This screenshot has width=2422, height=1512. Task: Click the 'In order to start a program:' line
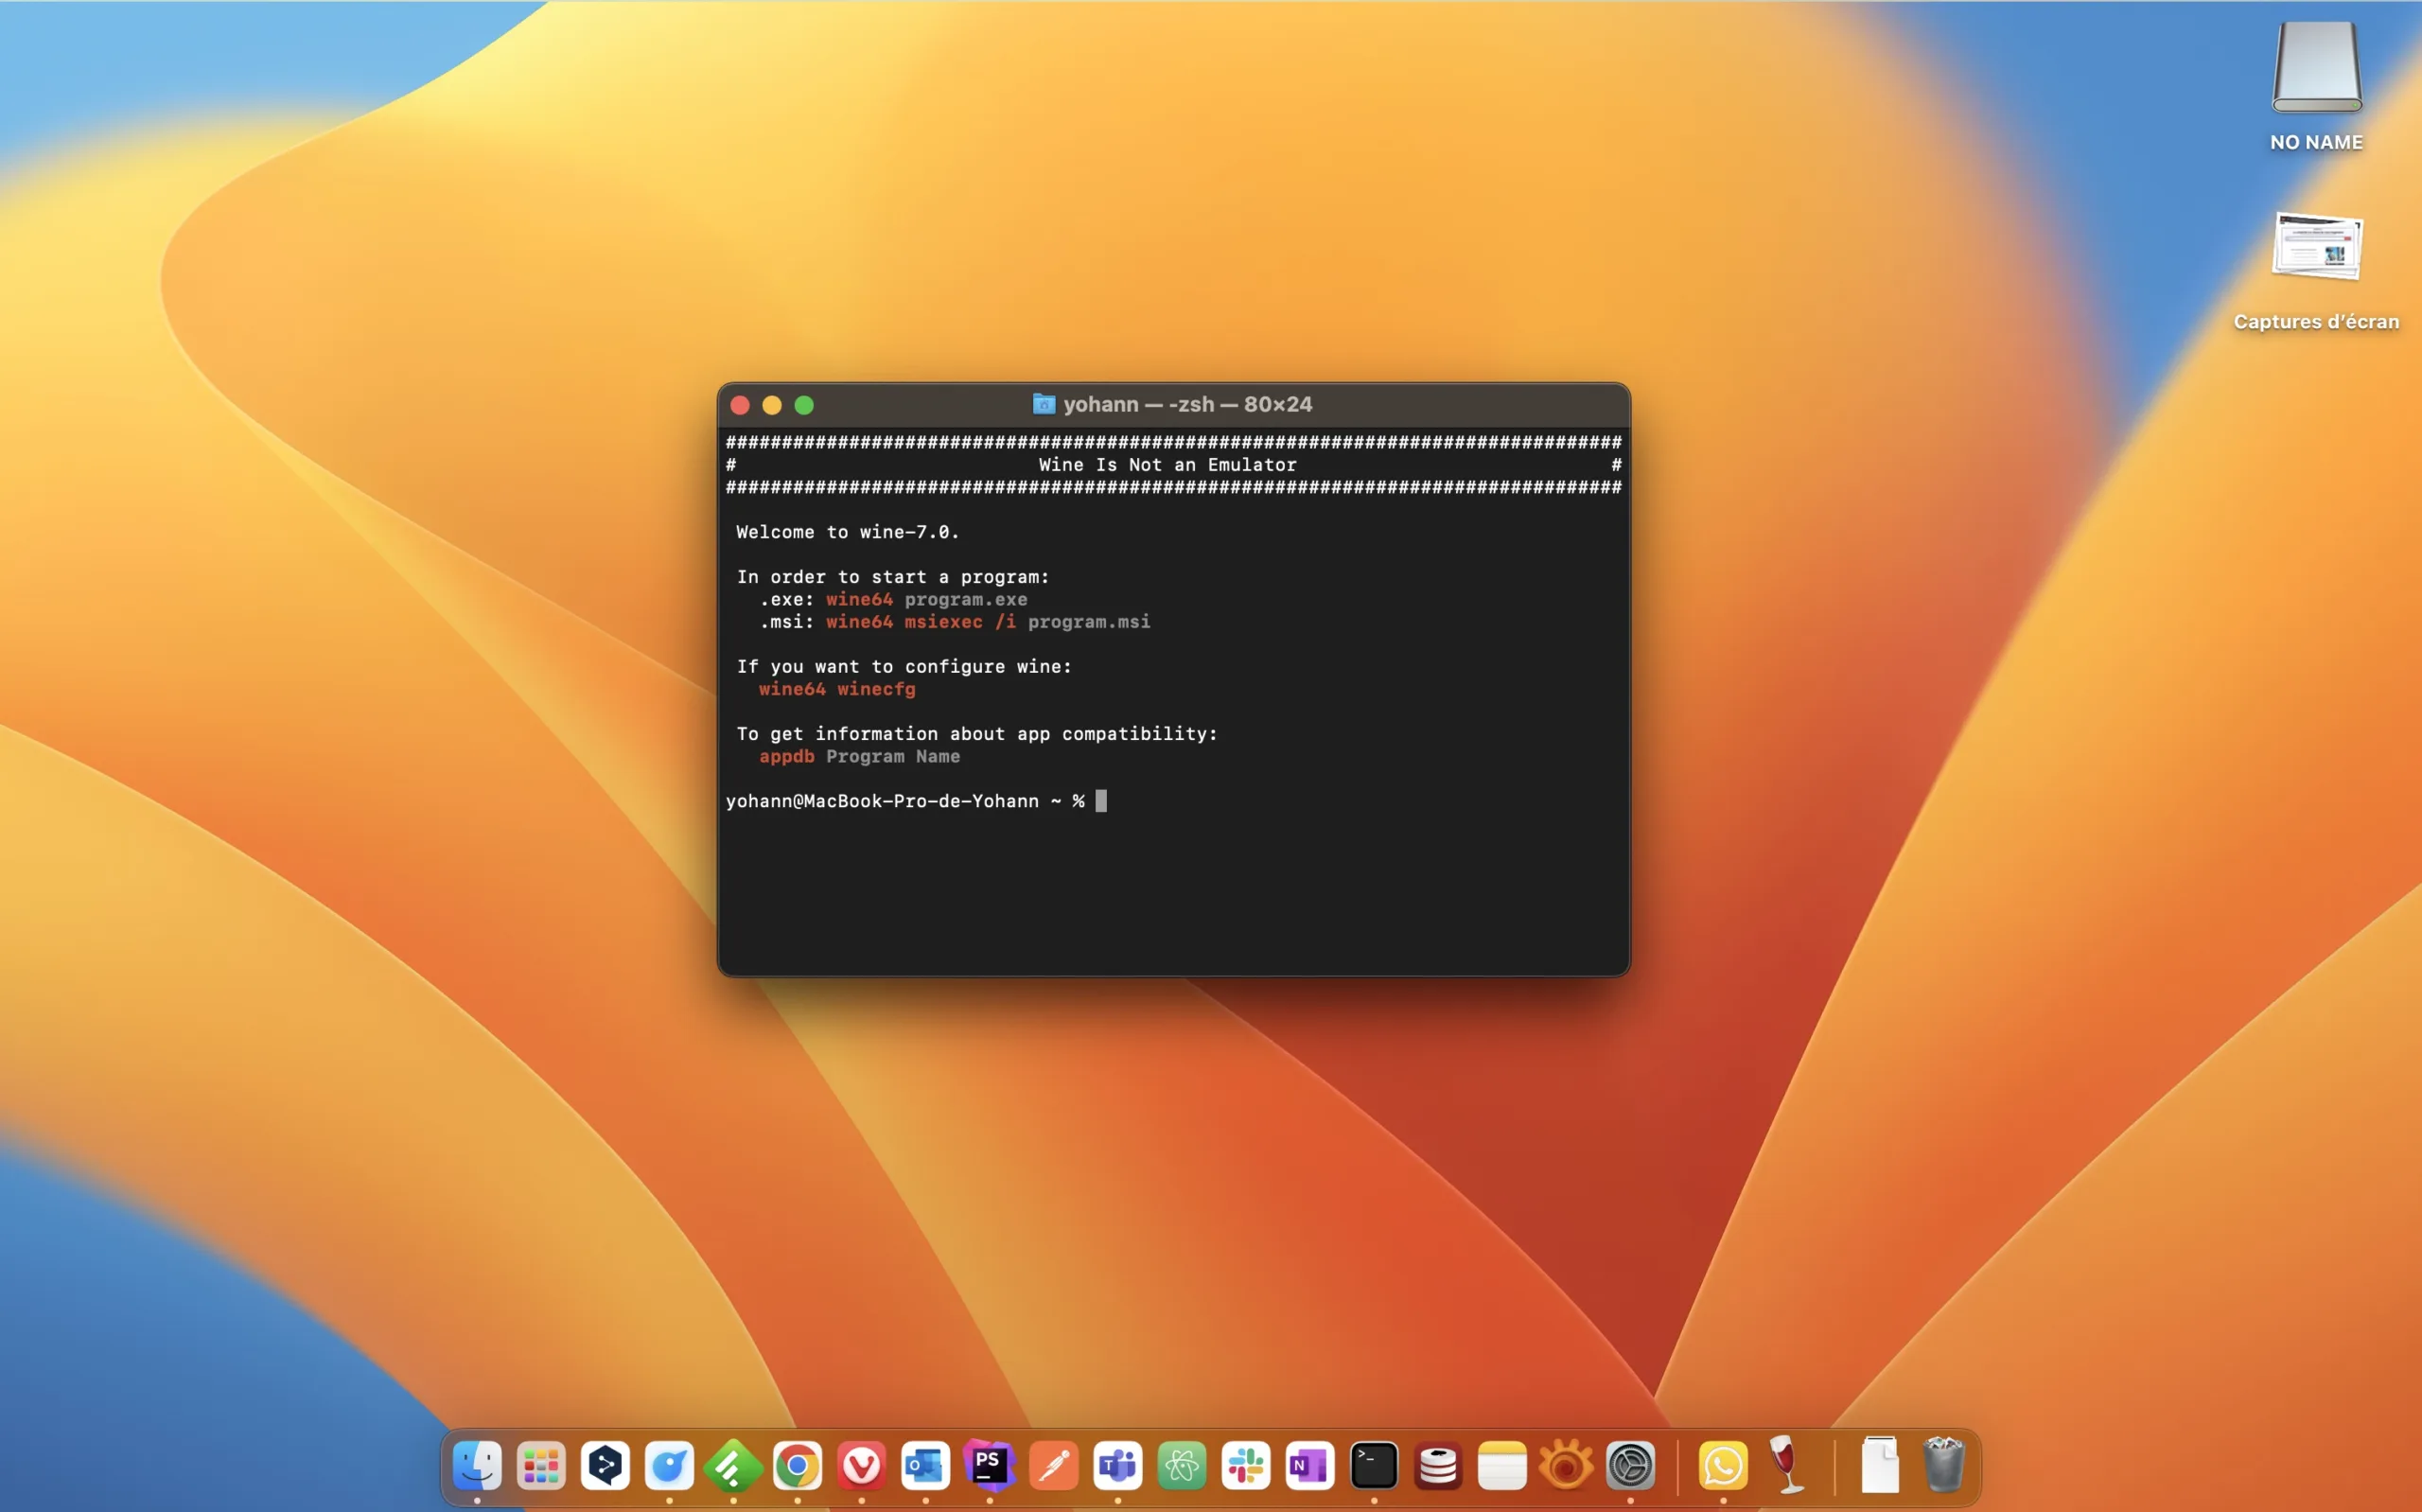(x=892, y=577)
